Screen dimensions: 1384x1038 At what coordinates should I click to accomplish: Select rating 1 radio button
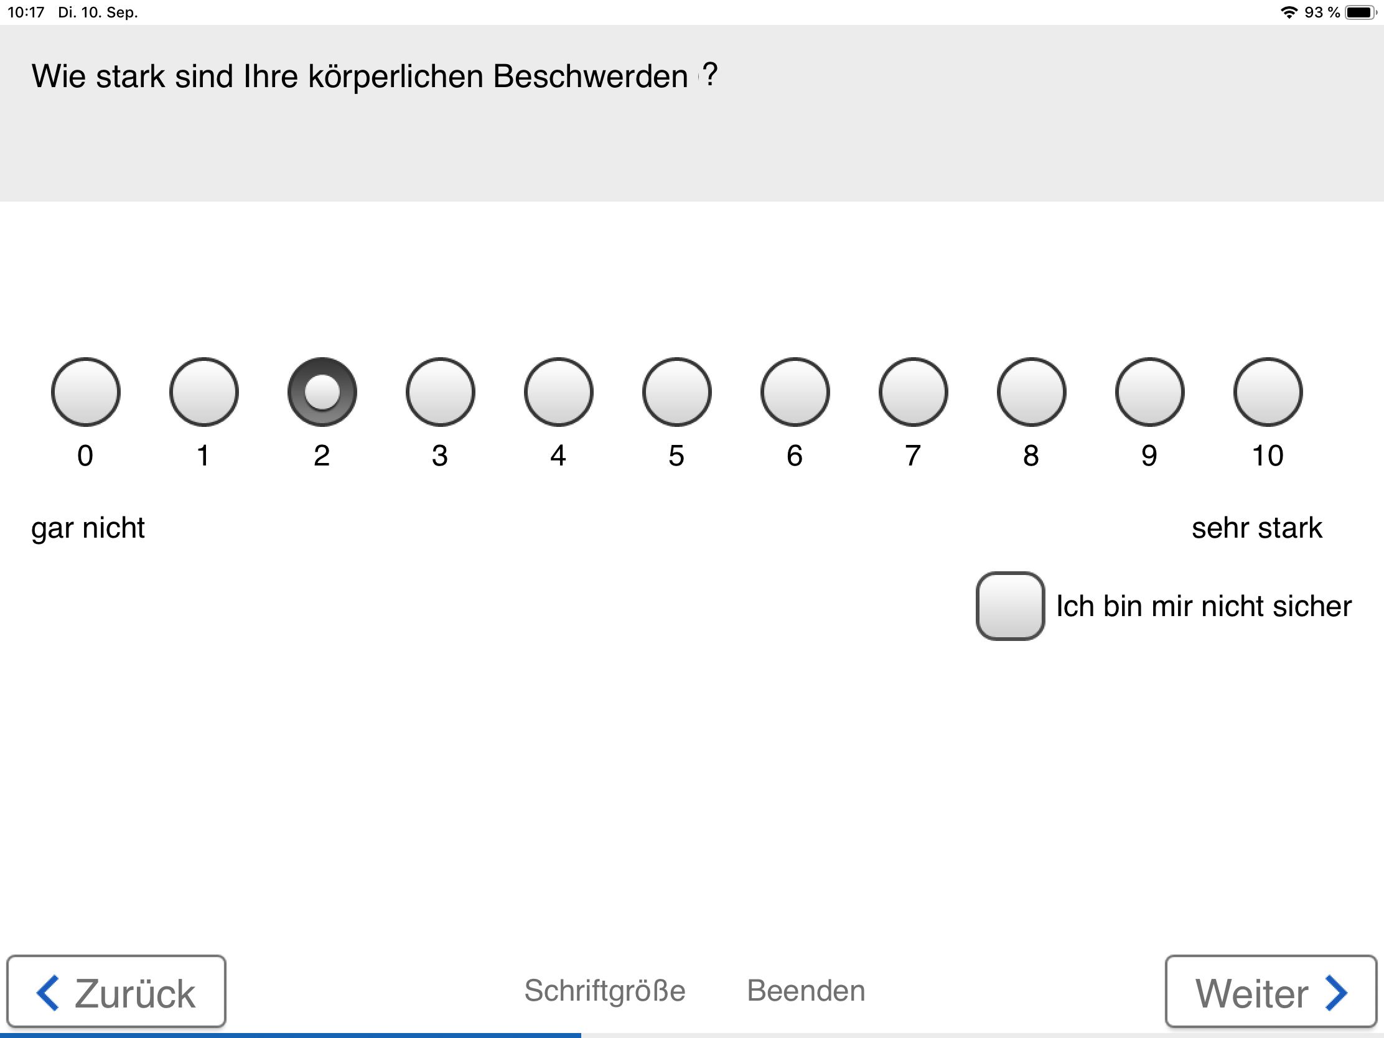pyautogui.click(x=204, y=392)
